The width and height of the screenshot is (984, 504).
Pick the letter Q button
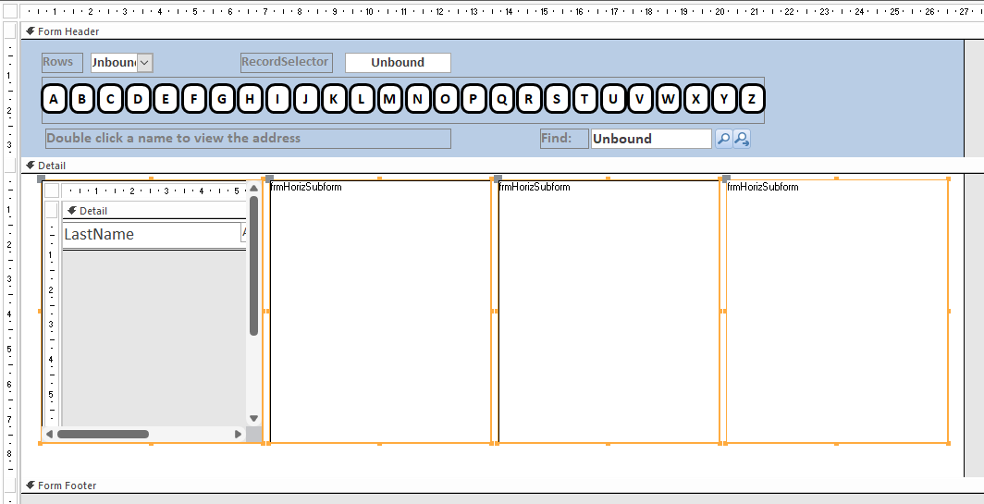(x=502, y=99)
